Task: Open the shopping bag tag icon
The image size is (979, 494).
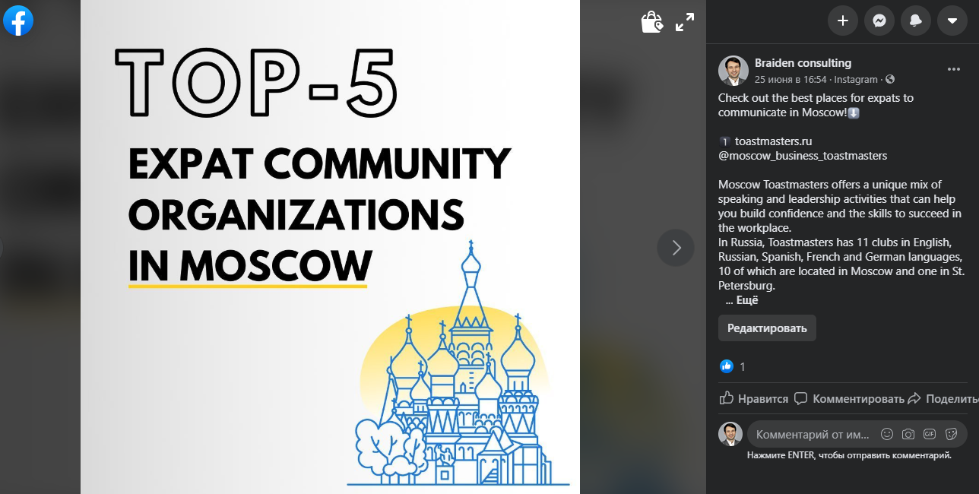Action: pos(651,22)
